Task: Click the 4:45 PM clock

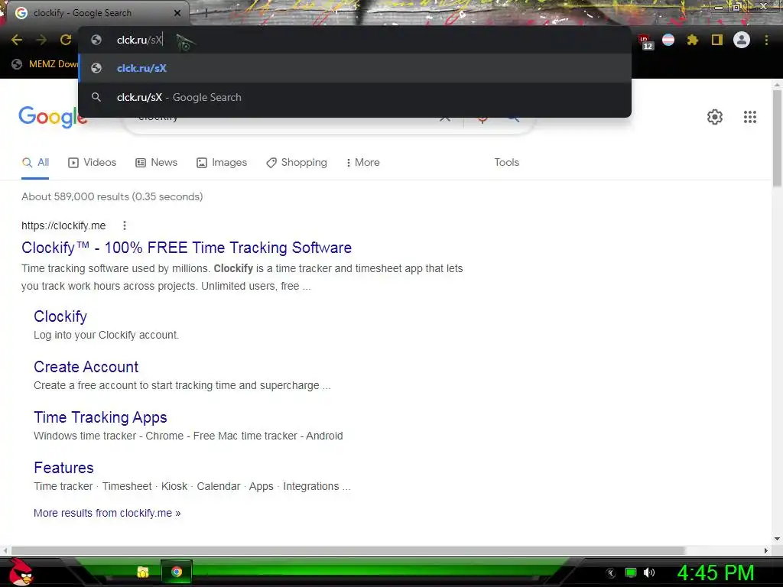Action: coord(716,572)
